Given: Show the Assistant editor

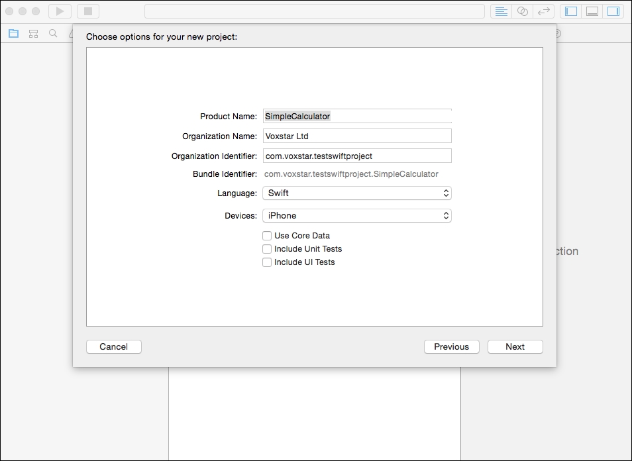Looking at the screenshot, I should (523, 11).
